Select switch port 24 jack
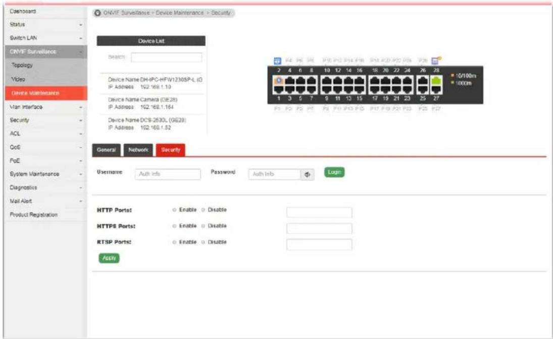Screen dimensions: 553x339 pyautogui.click(x=408, y=81)
